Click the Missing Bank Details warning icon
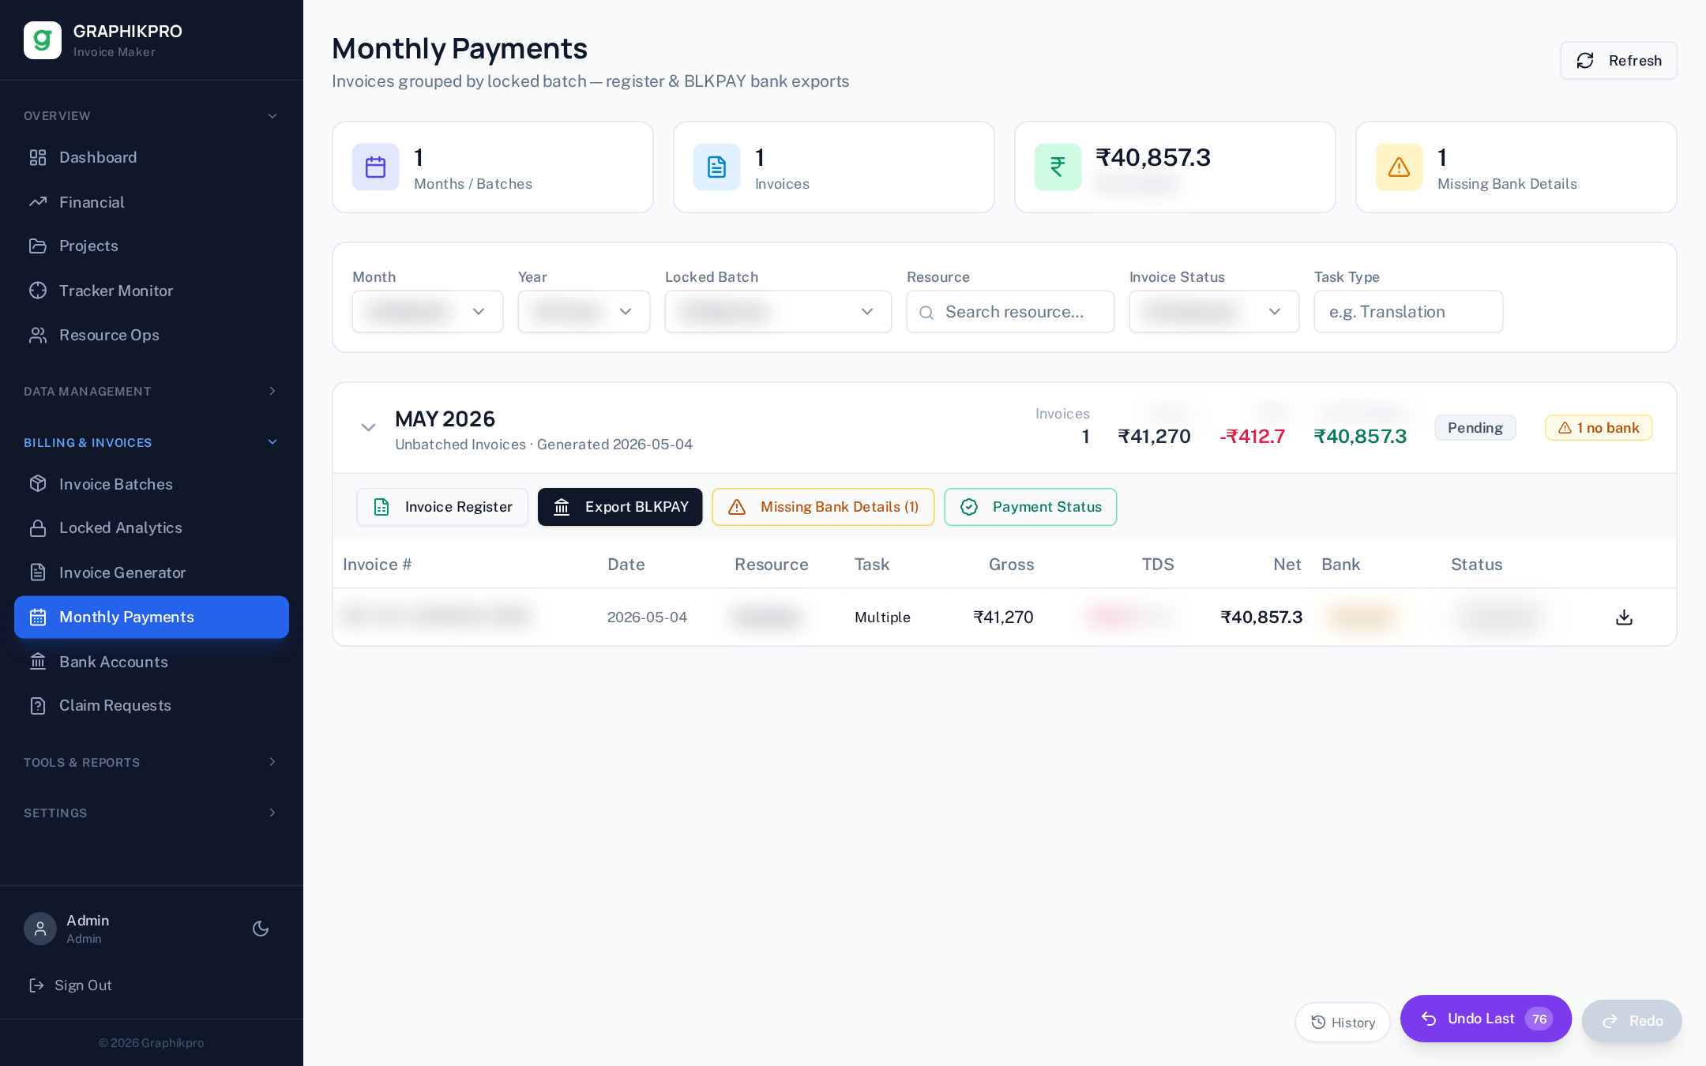 [1400, 167]
